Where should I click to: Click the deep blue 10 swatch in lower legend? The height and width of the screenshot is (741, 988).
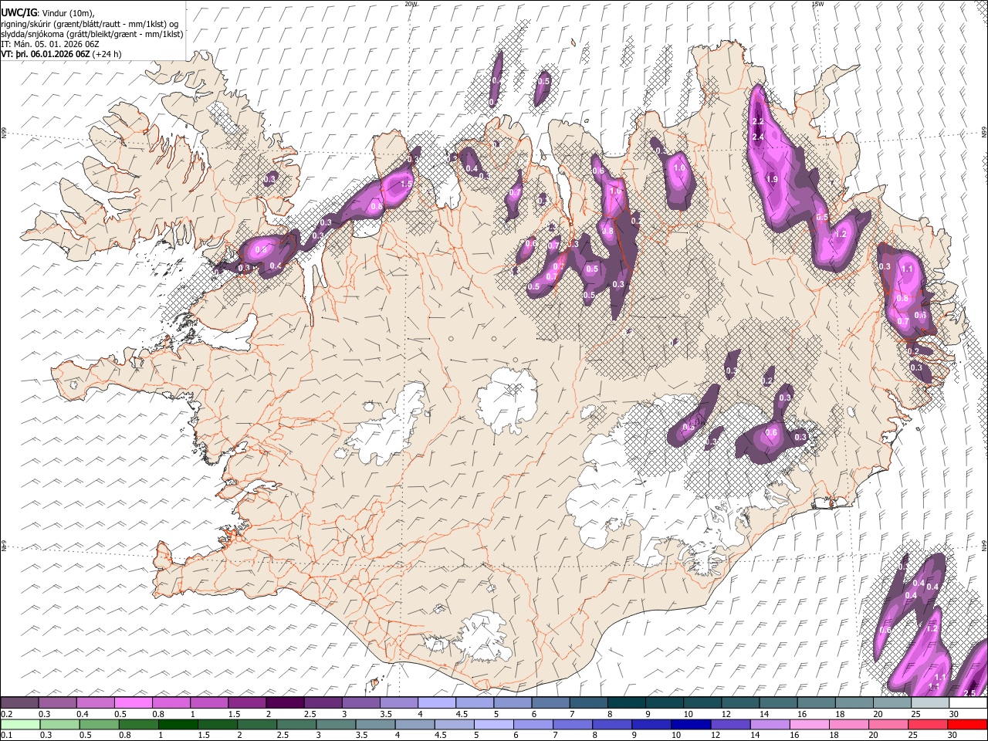pos(691,724)
